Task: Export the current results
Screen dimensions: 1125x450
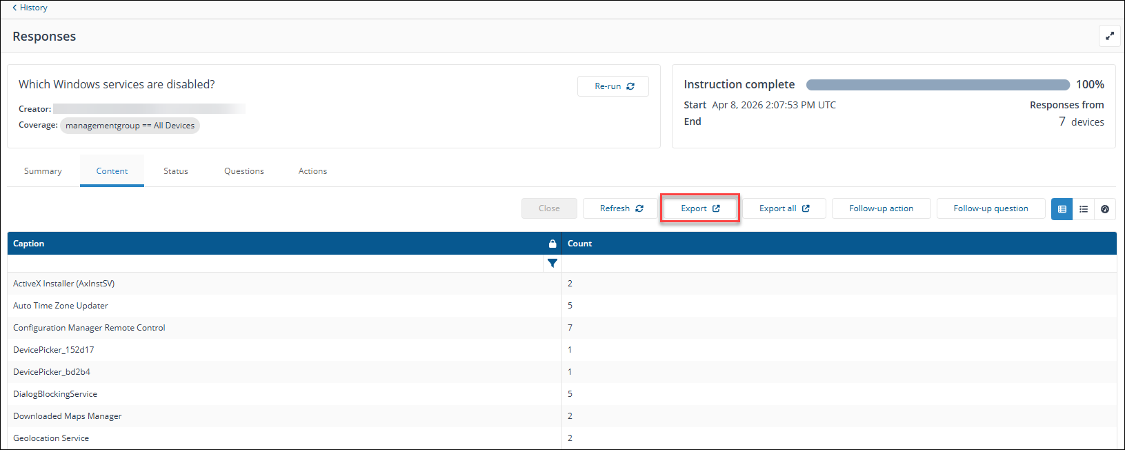Action: pos(700,208)
